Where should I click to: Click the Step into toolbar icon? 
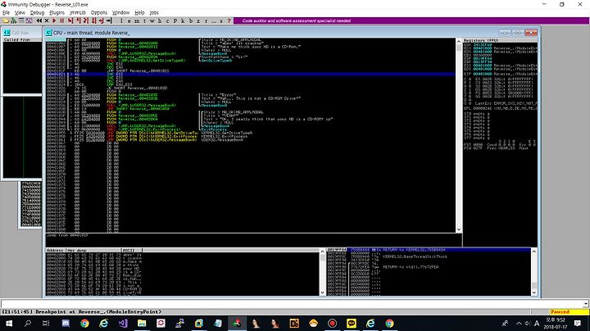[70, 20]
